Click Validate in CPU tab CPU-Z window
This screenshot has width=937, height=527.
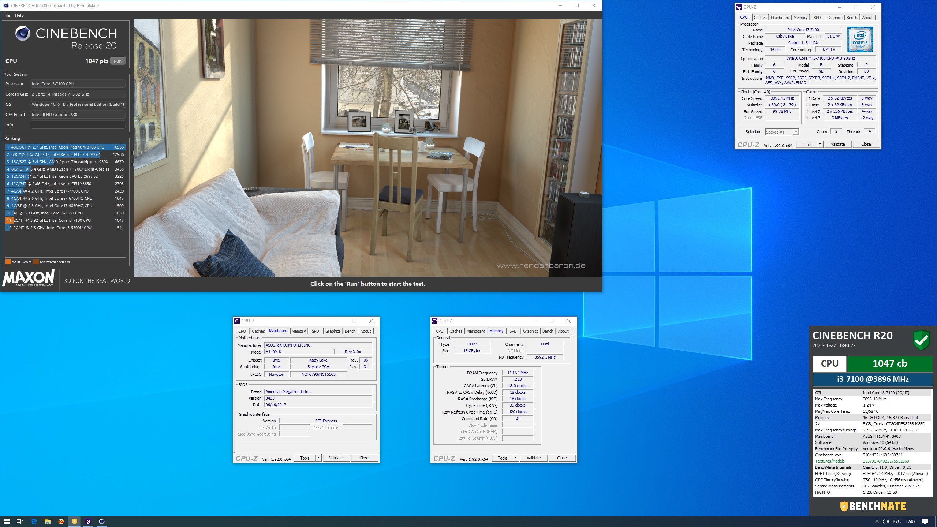point(838,144)
